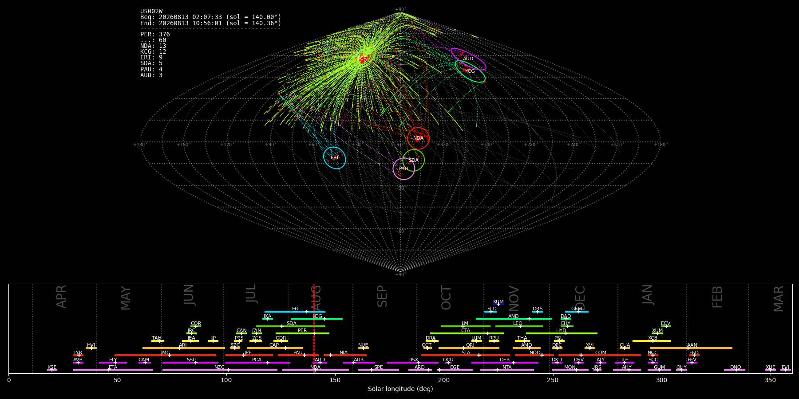Screen dimensions: 799x399
Task: Click the yellow-green PER bar in timeline
Action: [302, 333]
